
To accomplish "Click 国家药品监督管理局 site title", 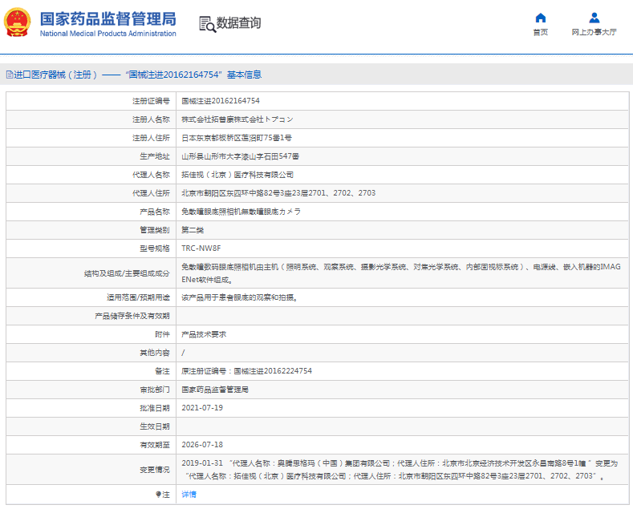I will (108, 19).
